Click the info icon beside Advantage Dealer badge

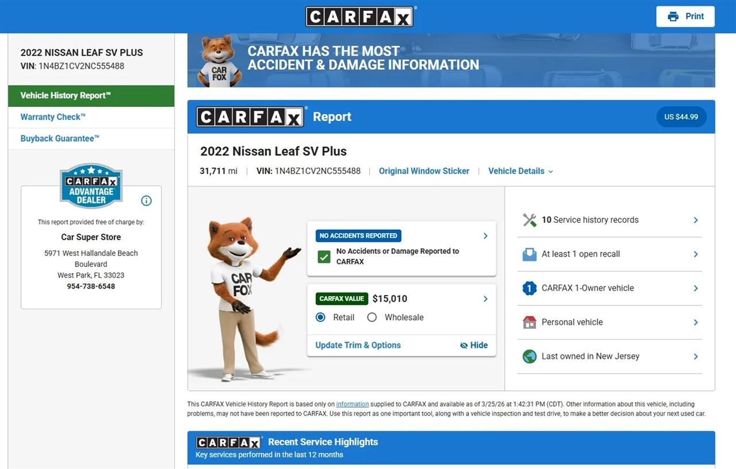pyautogui.click(x=146, y=200)
